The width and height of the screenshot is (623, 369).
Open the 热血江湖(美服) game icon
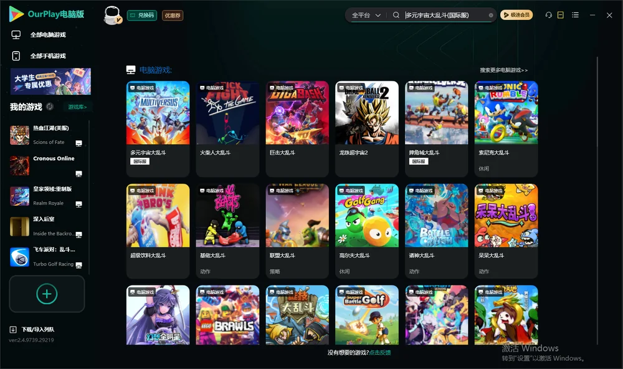pyautogui.click(x=19, y=135)
